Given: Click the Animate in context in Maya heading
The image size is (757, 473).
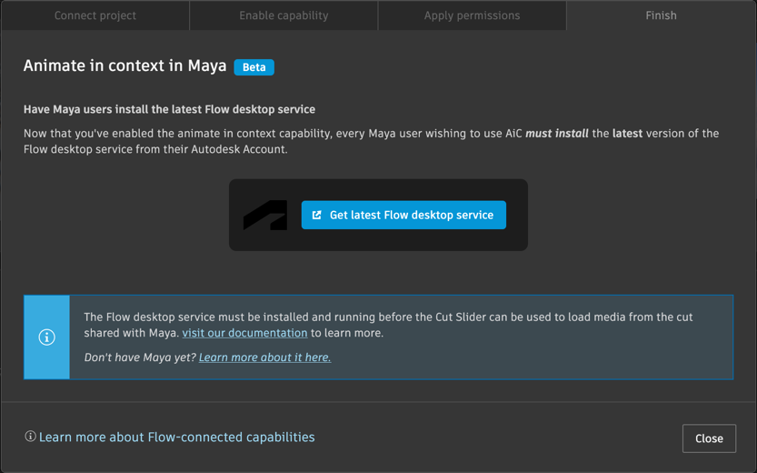Looking at the screenshot, I should [125, 66].
